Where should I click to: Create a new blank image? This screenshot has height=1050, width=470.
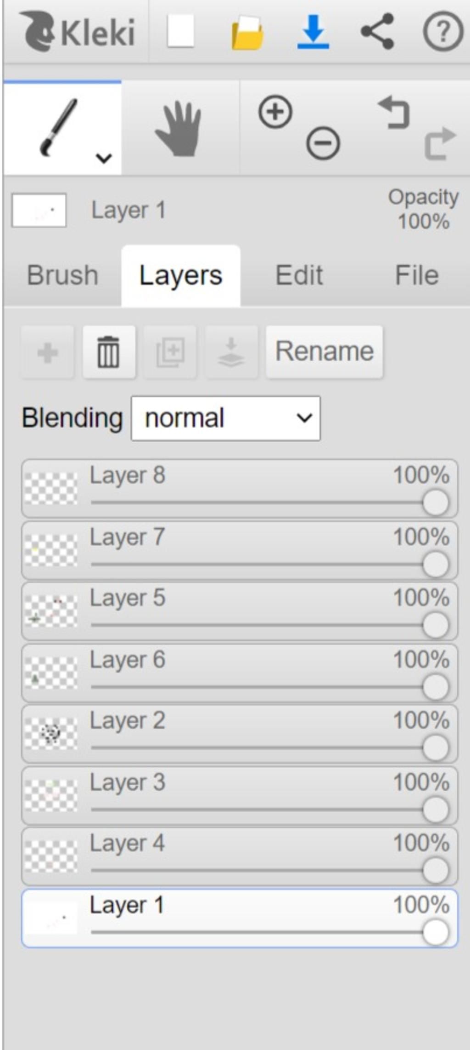point(180,31)
